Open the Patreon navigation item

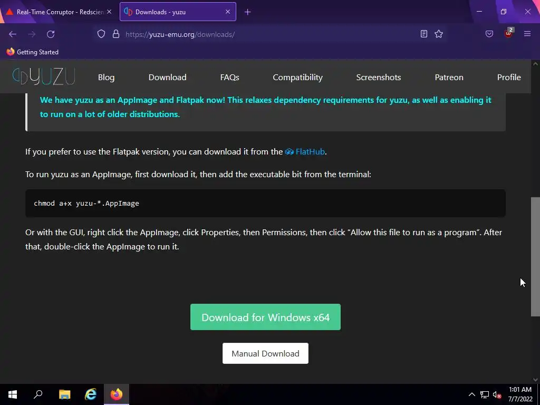(x=449, y=77)
